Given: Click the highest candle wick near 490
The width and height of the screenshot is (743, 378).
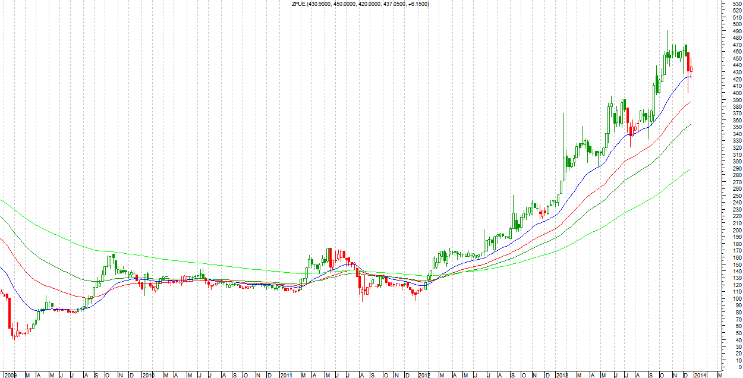Looking at the screenshot, I should coord(667,32).
